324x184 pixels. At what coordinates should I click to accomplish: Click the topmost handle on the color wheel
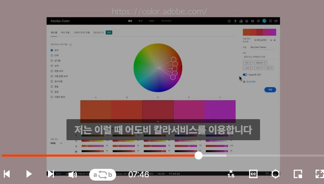coord(173,59)
